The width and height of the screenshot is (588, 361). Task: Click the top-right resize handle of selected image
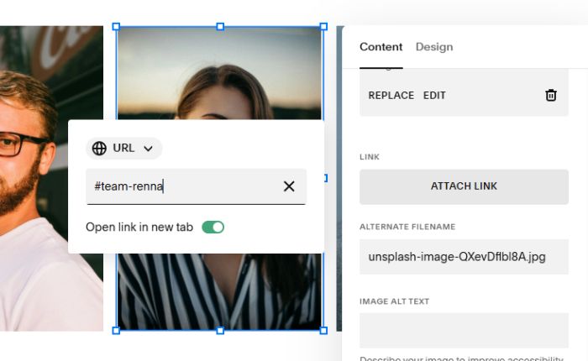tap(323, 27)
